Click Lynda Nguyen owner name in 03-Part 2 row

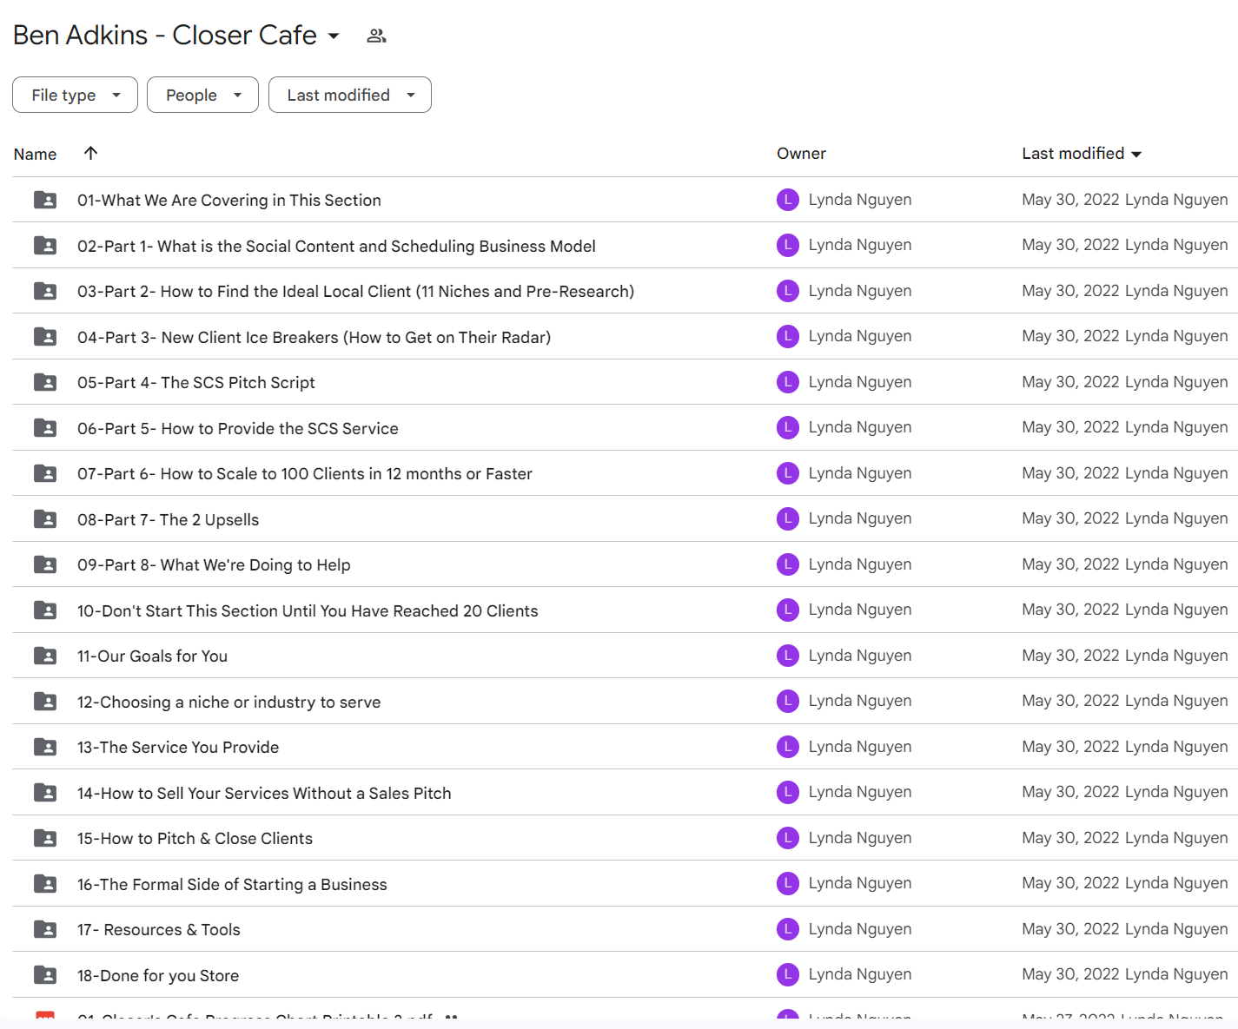tap(860, 291)
